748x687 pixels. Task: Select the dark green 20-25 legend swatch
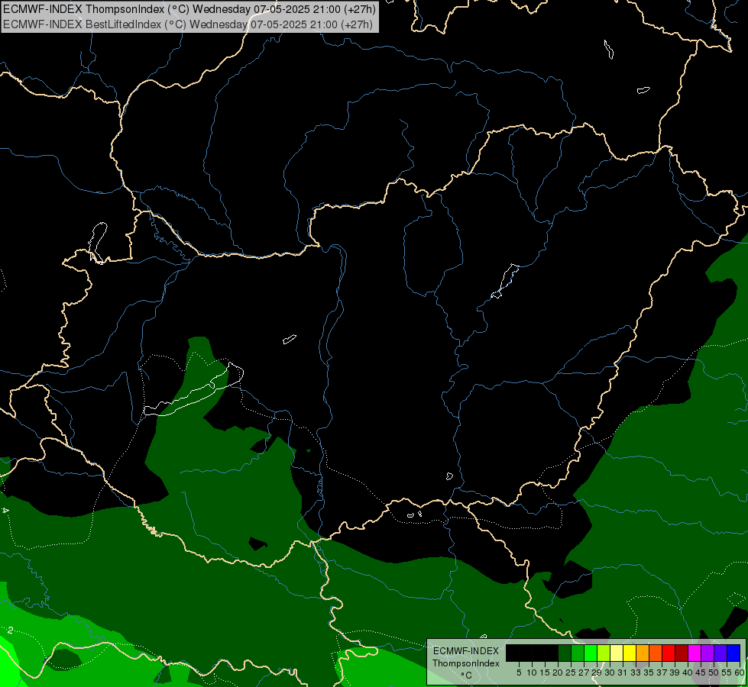(565, 653)
